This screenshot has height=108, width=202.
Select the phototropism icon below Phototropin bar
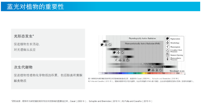click(116, 60)
